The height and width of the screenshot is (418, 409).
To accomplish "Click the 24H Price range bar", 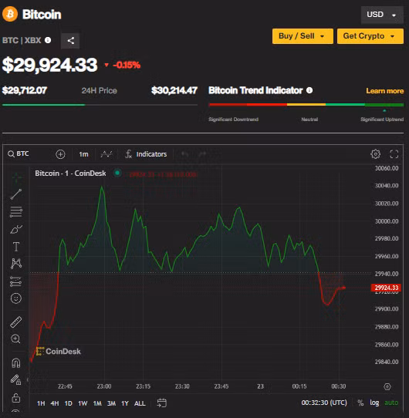I will [x=100, y=105].
